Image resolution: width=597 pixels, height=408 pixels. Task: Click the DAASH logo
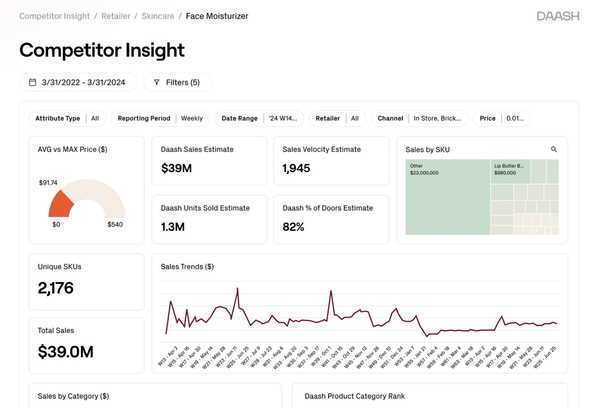(x=558, y=16)
